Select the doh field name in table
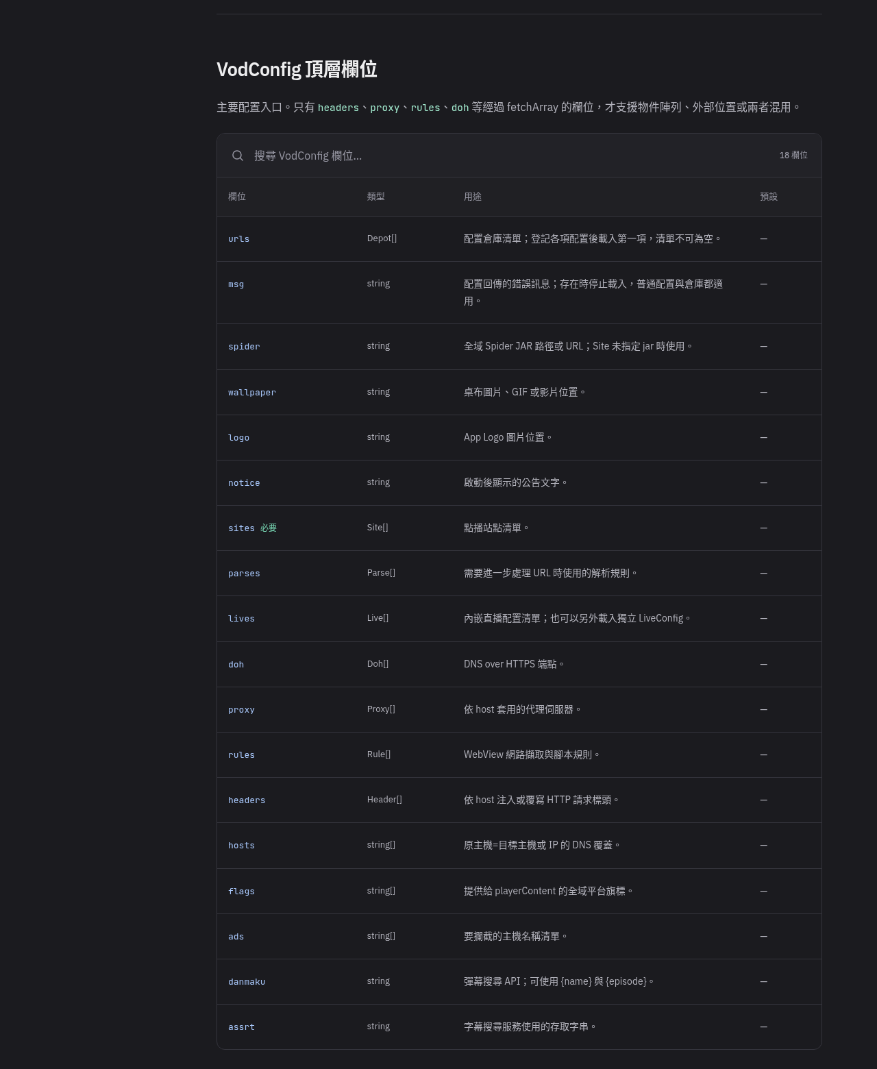The image size is (877, 1069). point(236,665)
